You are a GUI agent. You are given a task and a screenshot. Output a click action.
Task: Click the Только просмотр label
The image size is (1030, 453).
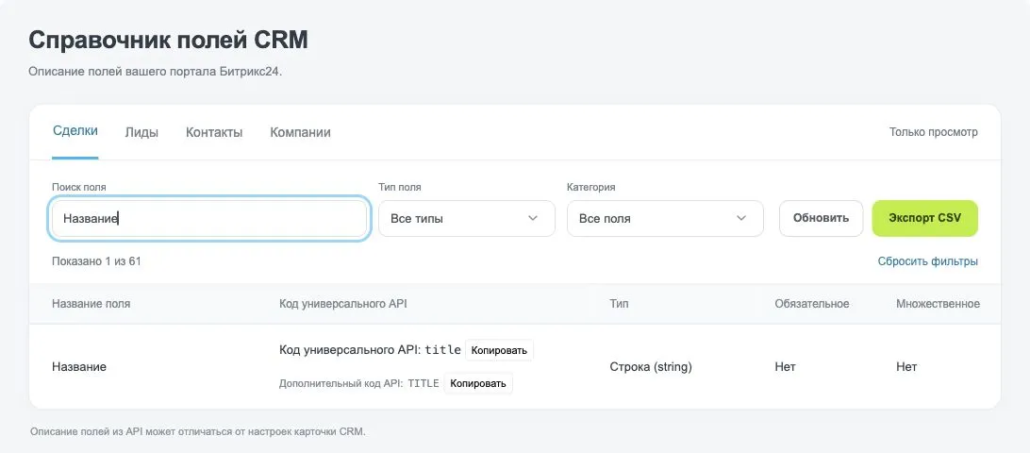click(x=934, y=132)
